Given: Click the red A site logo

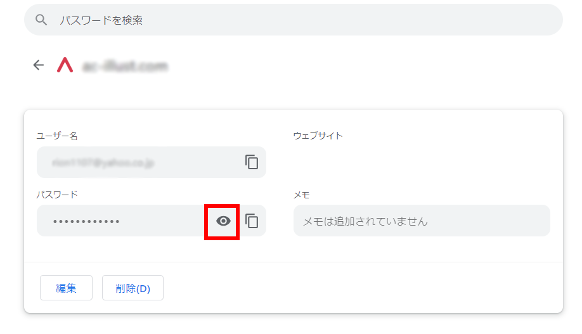Looking at the screenshot, I should pos(65,65).
